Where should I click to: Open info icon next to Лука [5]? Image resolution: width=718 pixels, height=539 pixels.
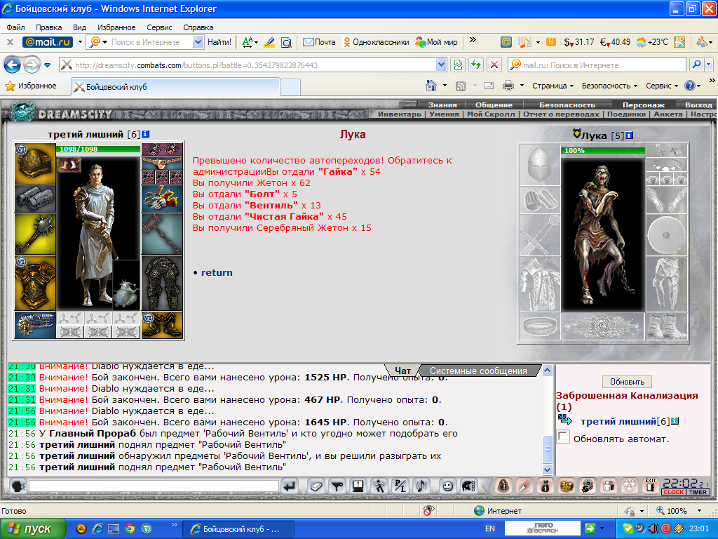(x=629, y=135)
